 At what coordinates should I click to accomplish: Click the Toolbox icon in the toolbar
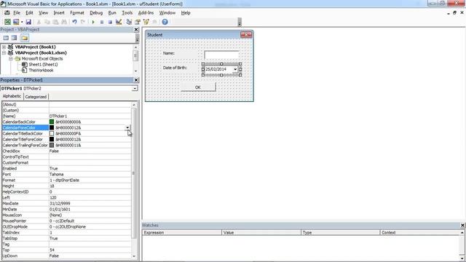coord(154,22)
